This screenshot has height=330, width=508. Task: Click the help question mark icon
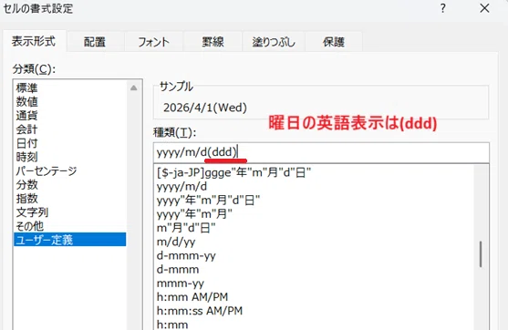click(443, 8)
